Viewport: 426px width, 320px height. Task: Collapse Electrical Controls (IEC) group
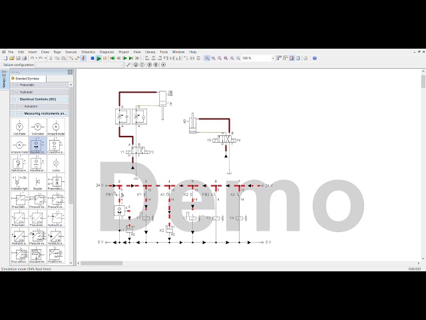pyautogui.click(x=17, y=99)
